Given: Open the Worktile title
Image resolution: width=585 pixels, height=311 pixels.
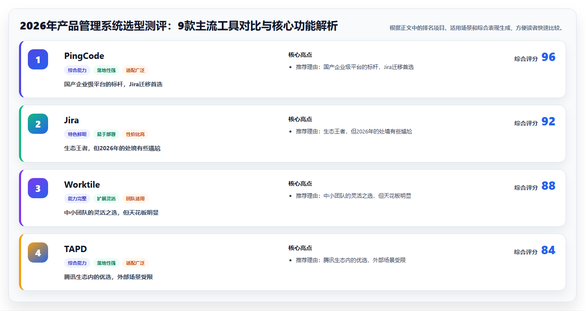Looking at the screenshot, I should coord(82,185).
